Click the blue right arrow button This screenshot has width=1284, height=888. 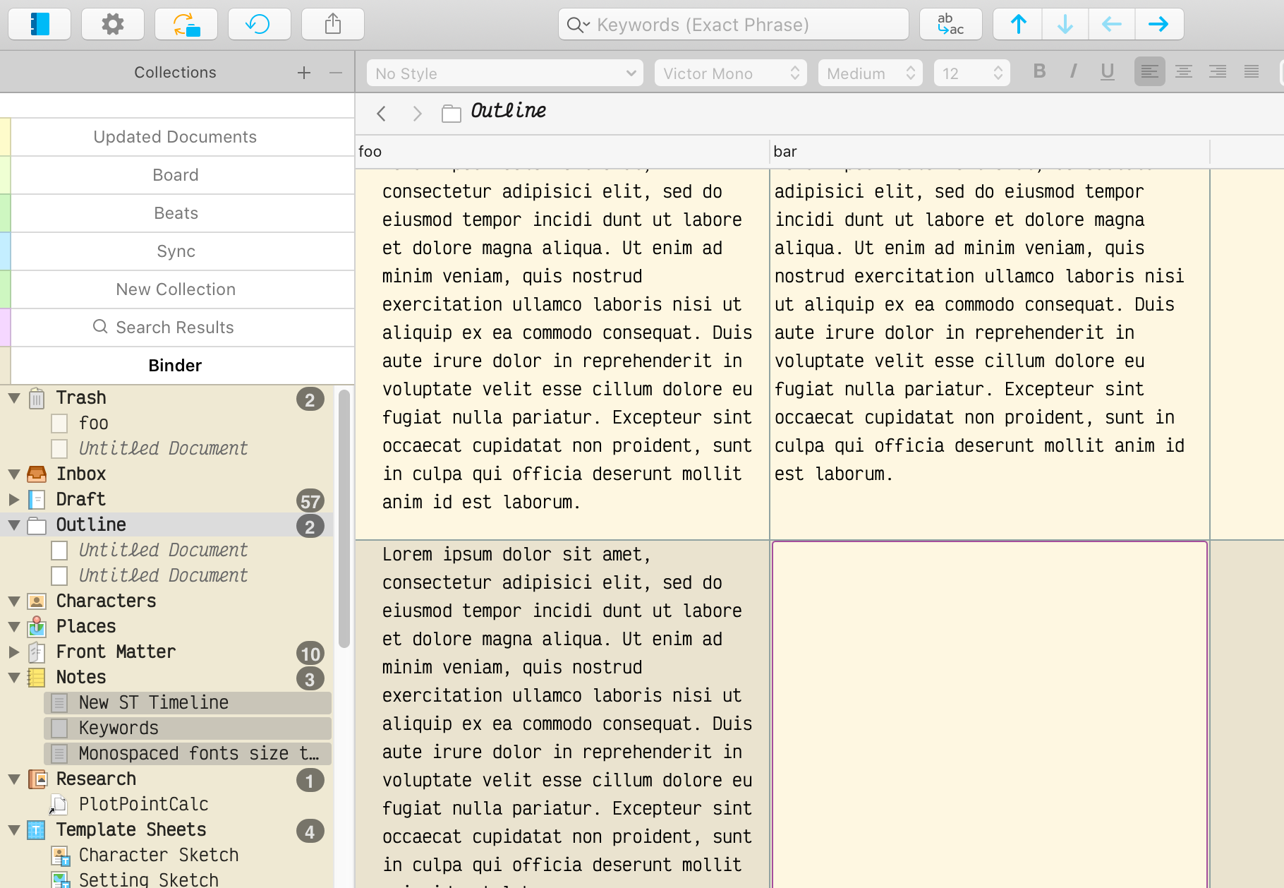[x=1158, y=25]
